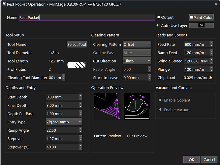Confirm with the OK button
The width and height of the screenshot is (220, 165).
(x=191, y=159)
